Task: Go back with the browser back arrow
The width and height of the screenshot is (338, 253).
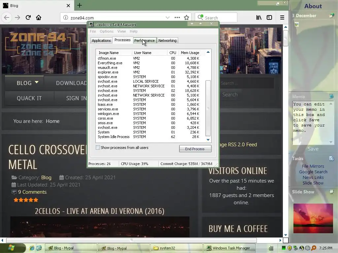Action: [x=7, y=17]
